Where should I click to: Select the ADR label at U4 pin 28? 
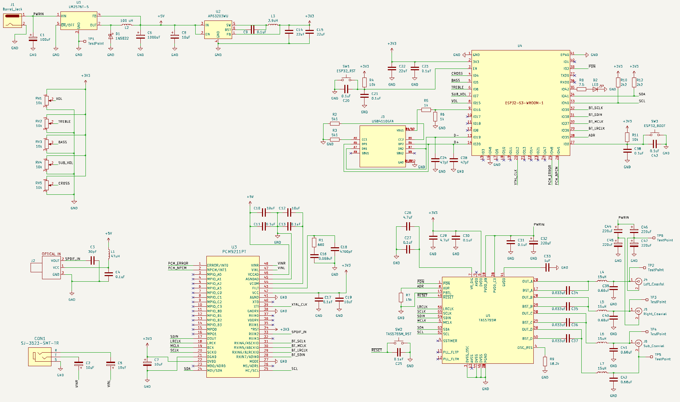tap(592, 135)
